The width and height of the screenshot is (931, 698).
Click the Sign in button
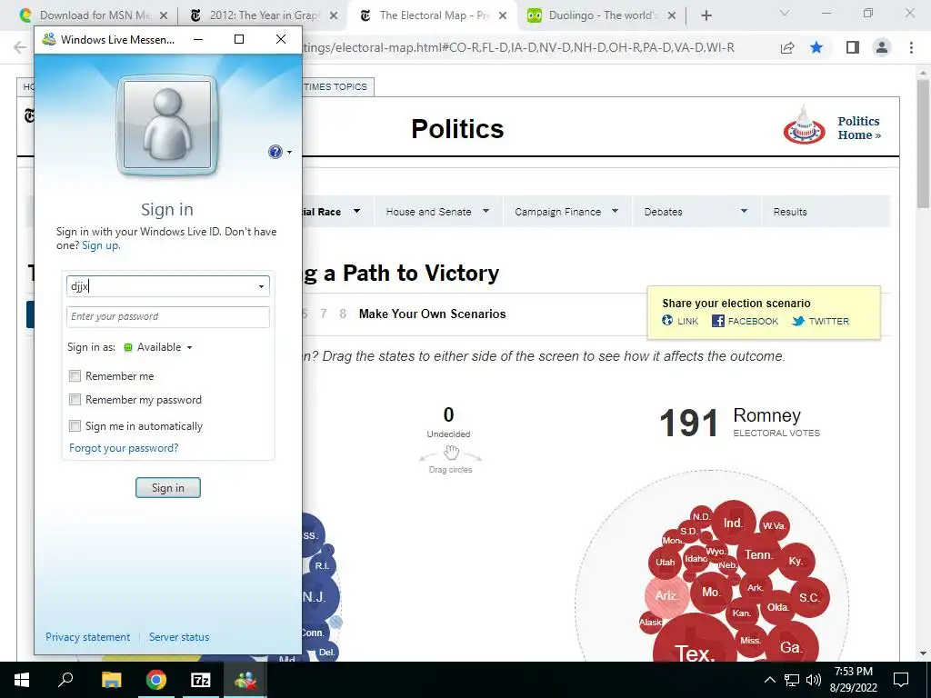168,488
